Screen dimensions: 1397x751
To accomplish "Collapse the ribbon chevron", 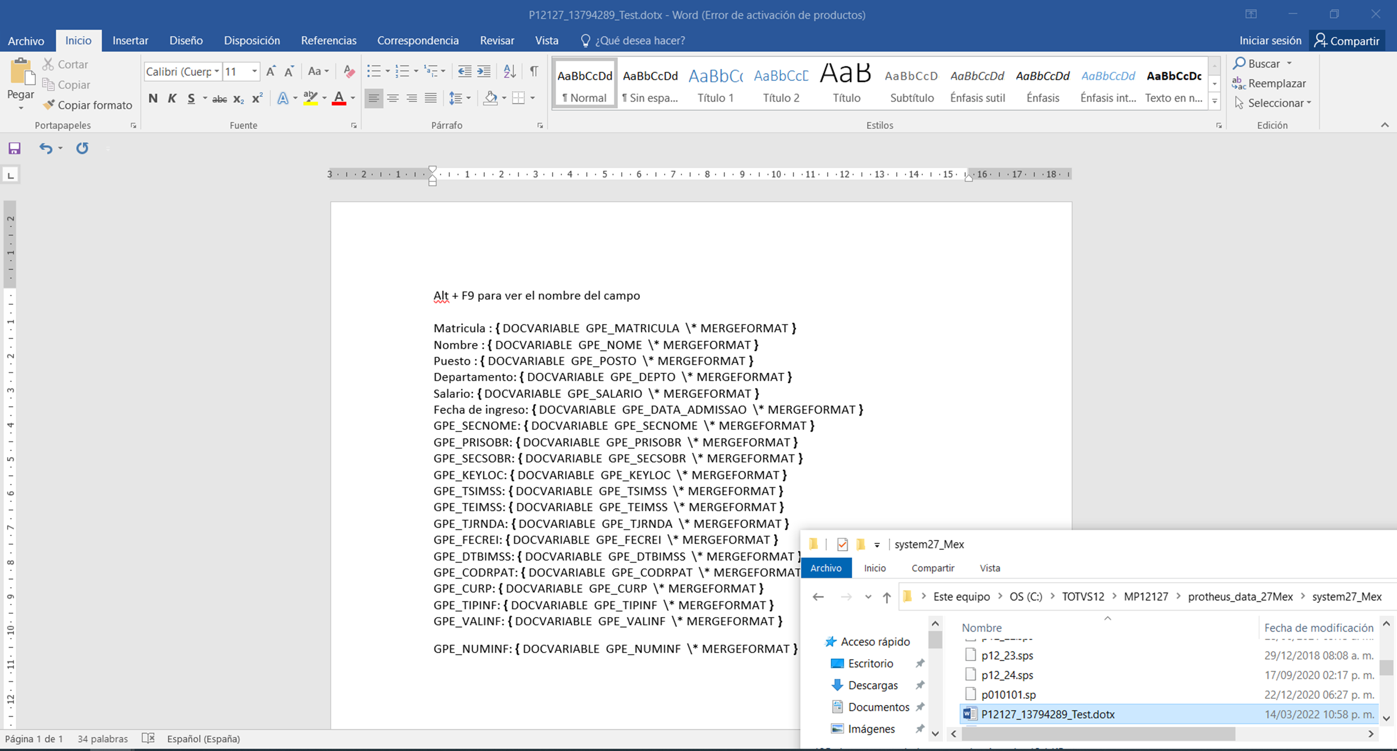I will point(1384,125).
